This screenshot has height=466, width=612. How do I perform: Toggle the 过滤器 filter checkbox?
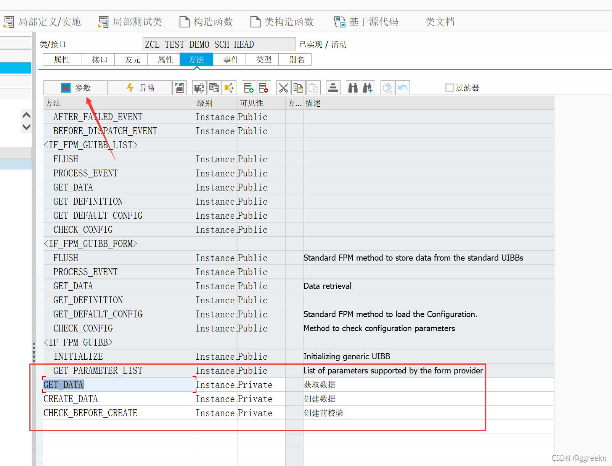[450, 88]
